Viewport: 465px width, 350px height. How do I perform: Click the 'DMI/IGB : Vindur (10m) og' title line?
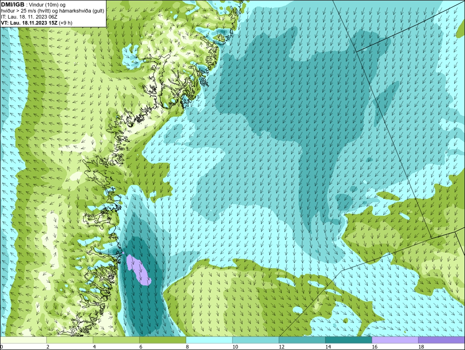click(33, 5)
